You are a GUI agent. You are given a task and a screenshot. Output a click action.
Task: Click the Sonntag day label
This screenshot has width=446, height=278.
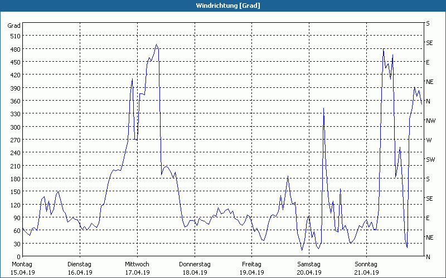tap(366, 264)
